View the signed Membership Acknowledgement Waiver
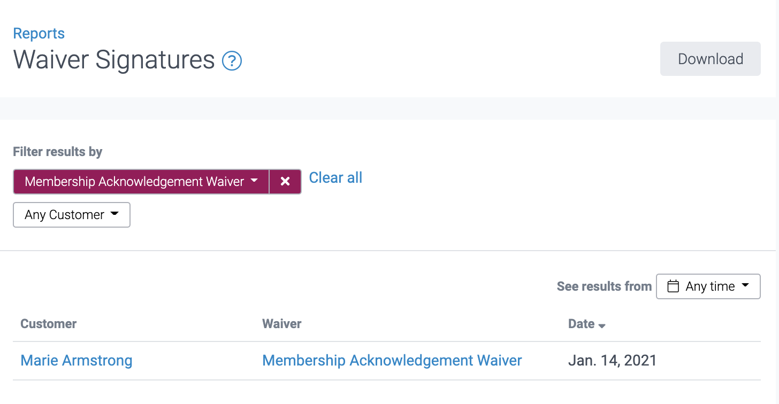The height and width of the screenshot is (404, 779). (x=392, y=360)
